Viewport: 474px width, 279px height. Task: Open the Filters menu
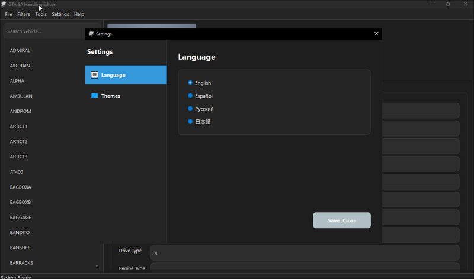[x=24, y=14]
